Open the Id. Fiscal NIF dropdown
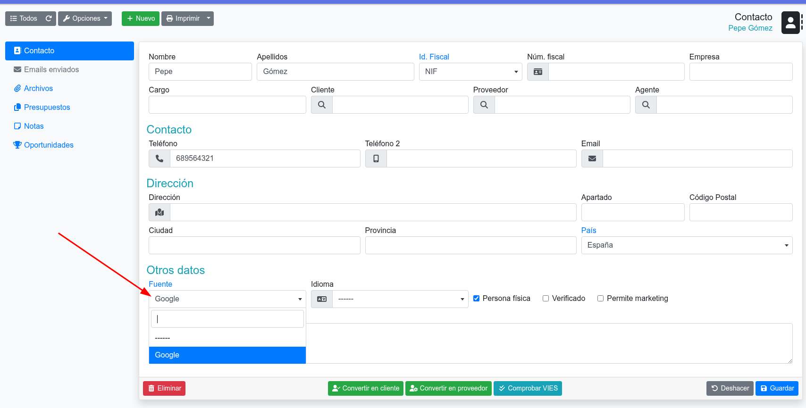Viewport: 806px width, 408px height. point(470,72)
